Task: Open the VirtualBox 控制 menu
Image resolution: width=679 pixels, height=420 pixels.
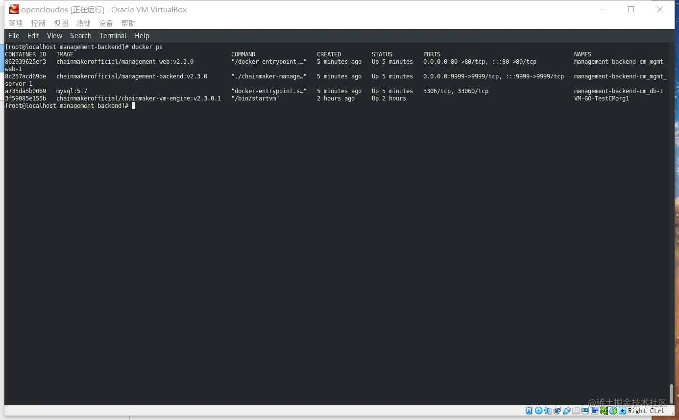Action: [38, 23]
